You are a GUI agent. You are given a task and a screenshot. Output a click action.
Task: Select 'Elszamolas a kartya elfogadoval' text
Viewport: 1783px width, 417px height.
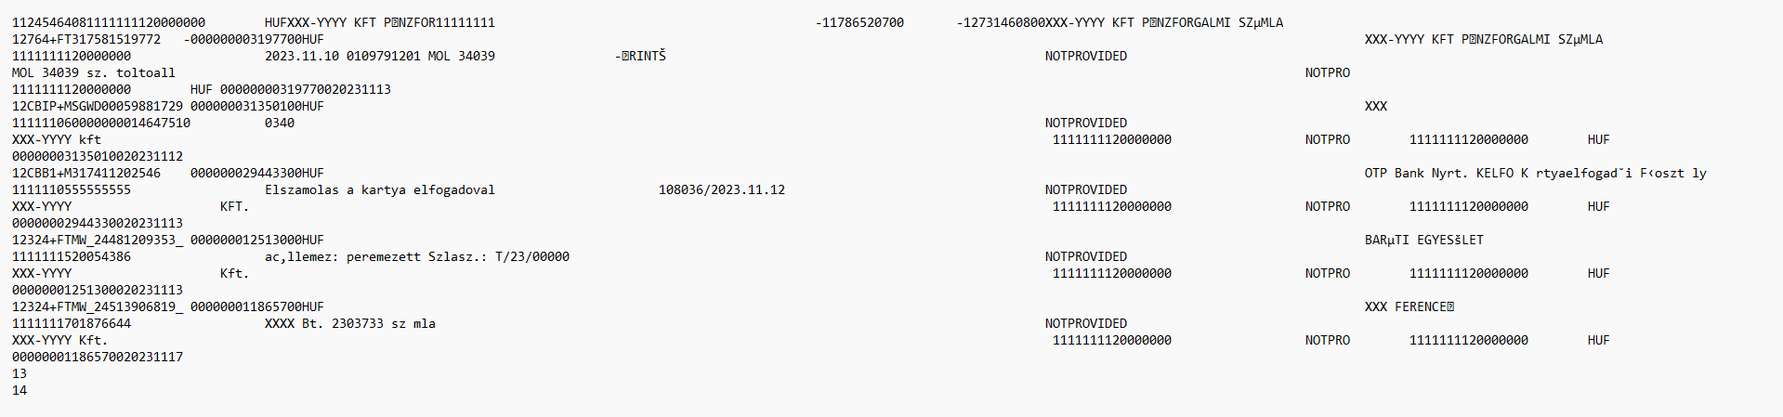[380, 189]
